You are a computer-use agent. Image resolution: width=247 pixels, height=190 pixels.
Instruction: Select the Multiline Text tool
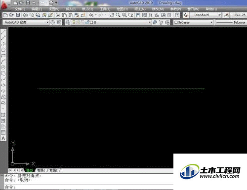tap(3, 139)
